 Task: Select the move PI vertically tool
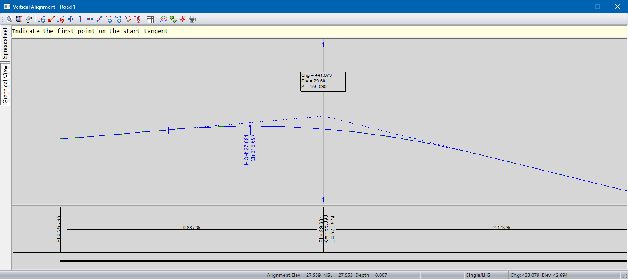[x=80, y=19]
